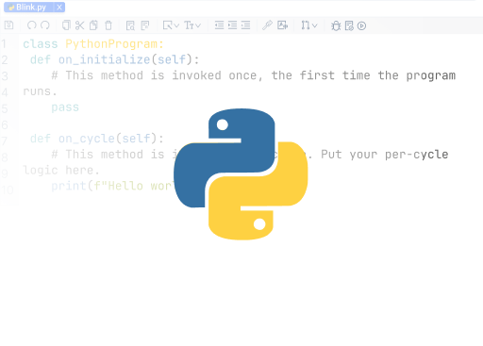Image resolution: width=483 pixels, height=346 pixels.
Task: Start the debugger with the bug icon
Action: point(336,25)
